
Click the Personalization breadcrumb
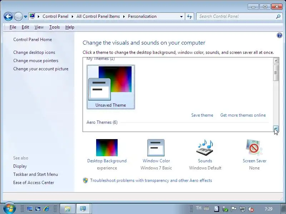point(142,16)
